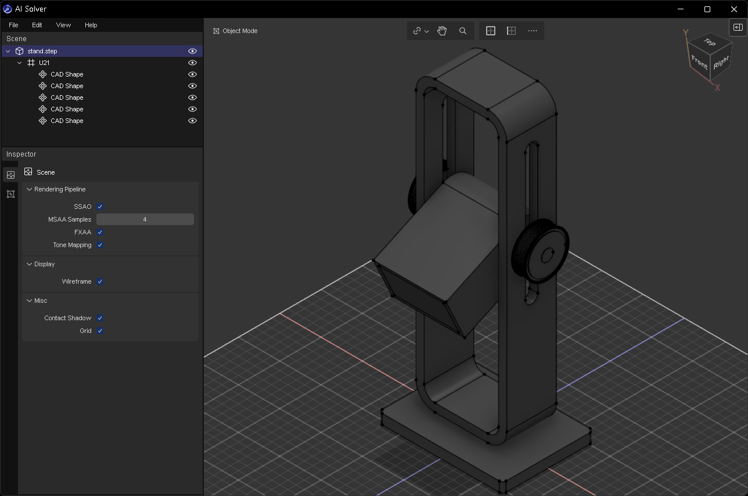The width and height of the screenshot is (748, 496).
Task: Open the File menu
Action: [x=13, y=25]
